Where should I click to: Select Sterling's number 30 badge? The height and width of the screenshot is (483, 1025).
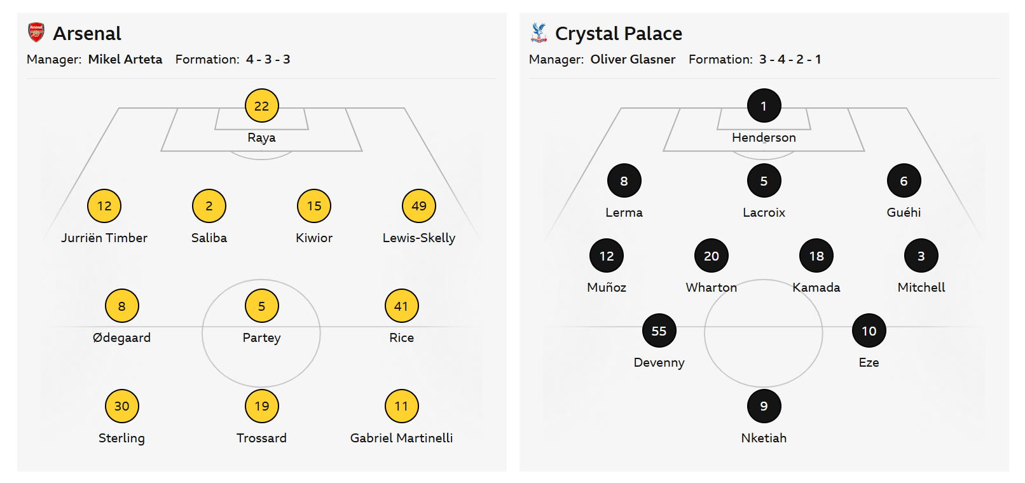[x=121, y=406]
